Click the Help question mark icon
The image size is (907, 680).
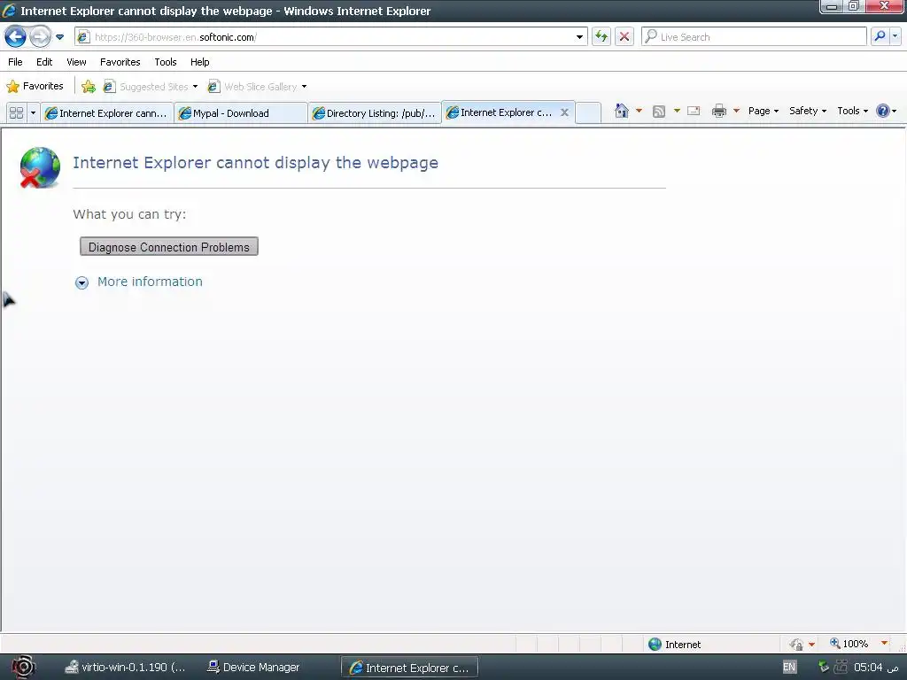point(883,111)
